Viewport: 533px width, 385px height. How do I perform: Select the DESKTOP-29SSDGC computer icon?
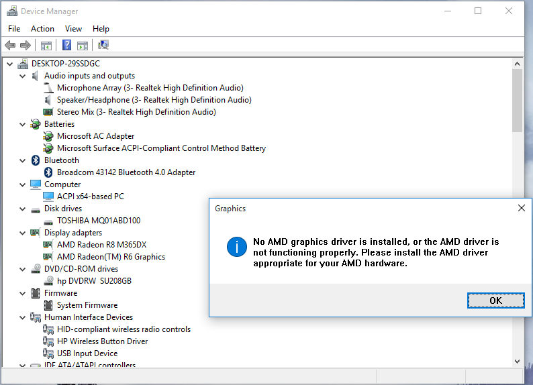[x=23, y=64]
